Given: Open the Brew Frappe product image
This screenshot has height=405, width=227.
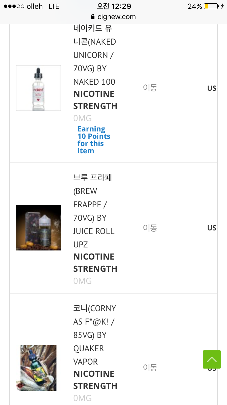Looking at the screenshot, I should coord(38,228).
